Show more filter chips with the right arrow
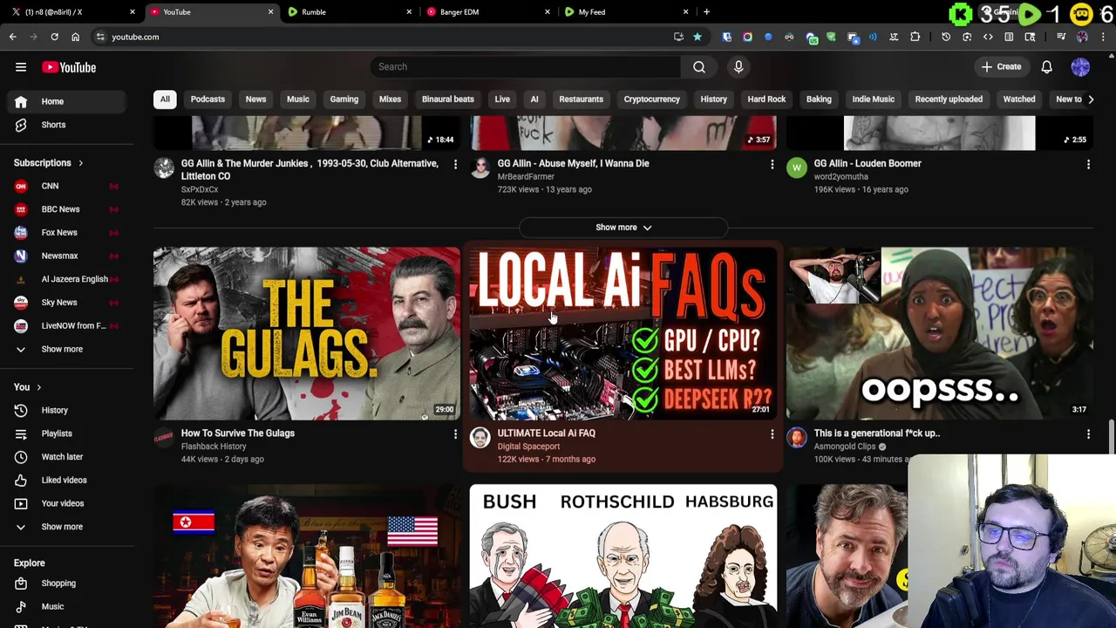 pos(1091,99)
